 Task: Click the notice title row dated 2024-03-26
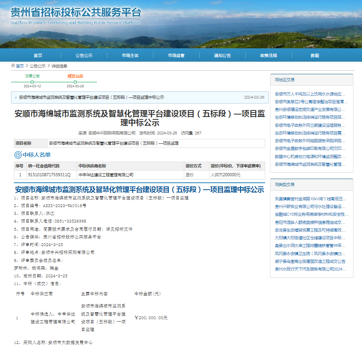(x=138, y=97)
